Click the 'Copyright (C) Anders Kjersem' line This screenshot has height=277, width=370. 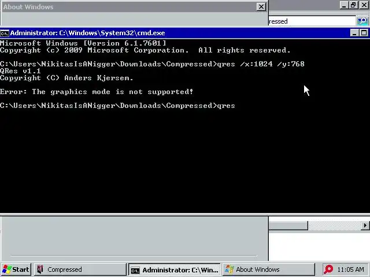(66, 78)
